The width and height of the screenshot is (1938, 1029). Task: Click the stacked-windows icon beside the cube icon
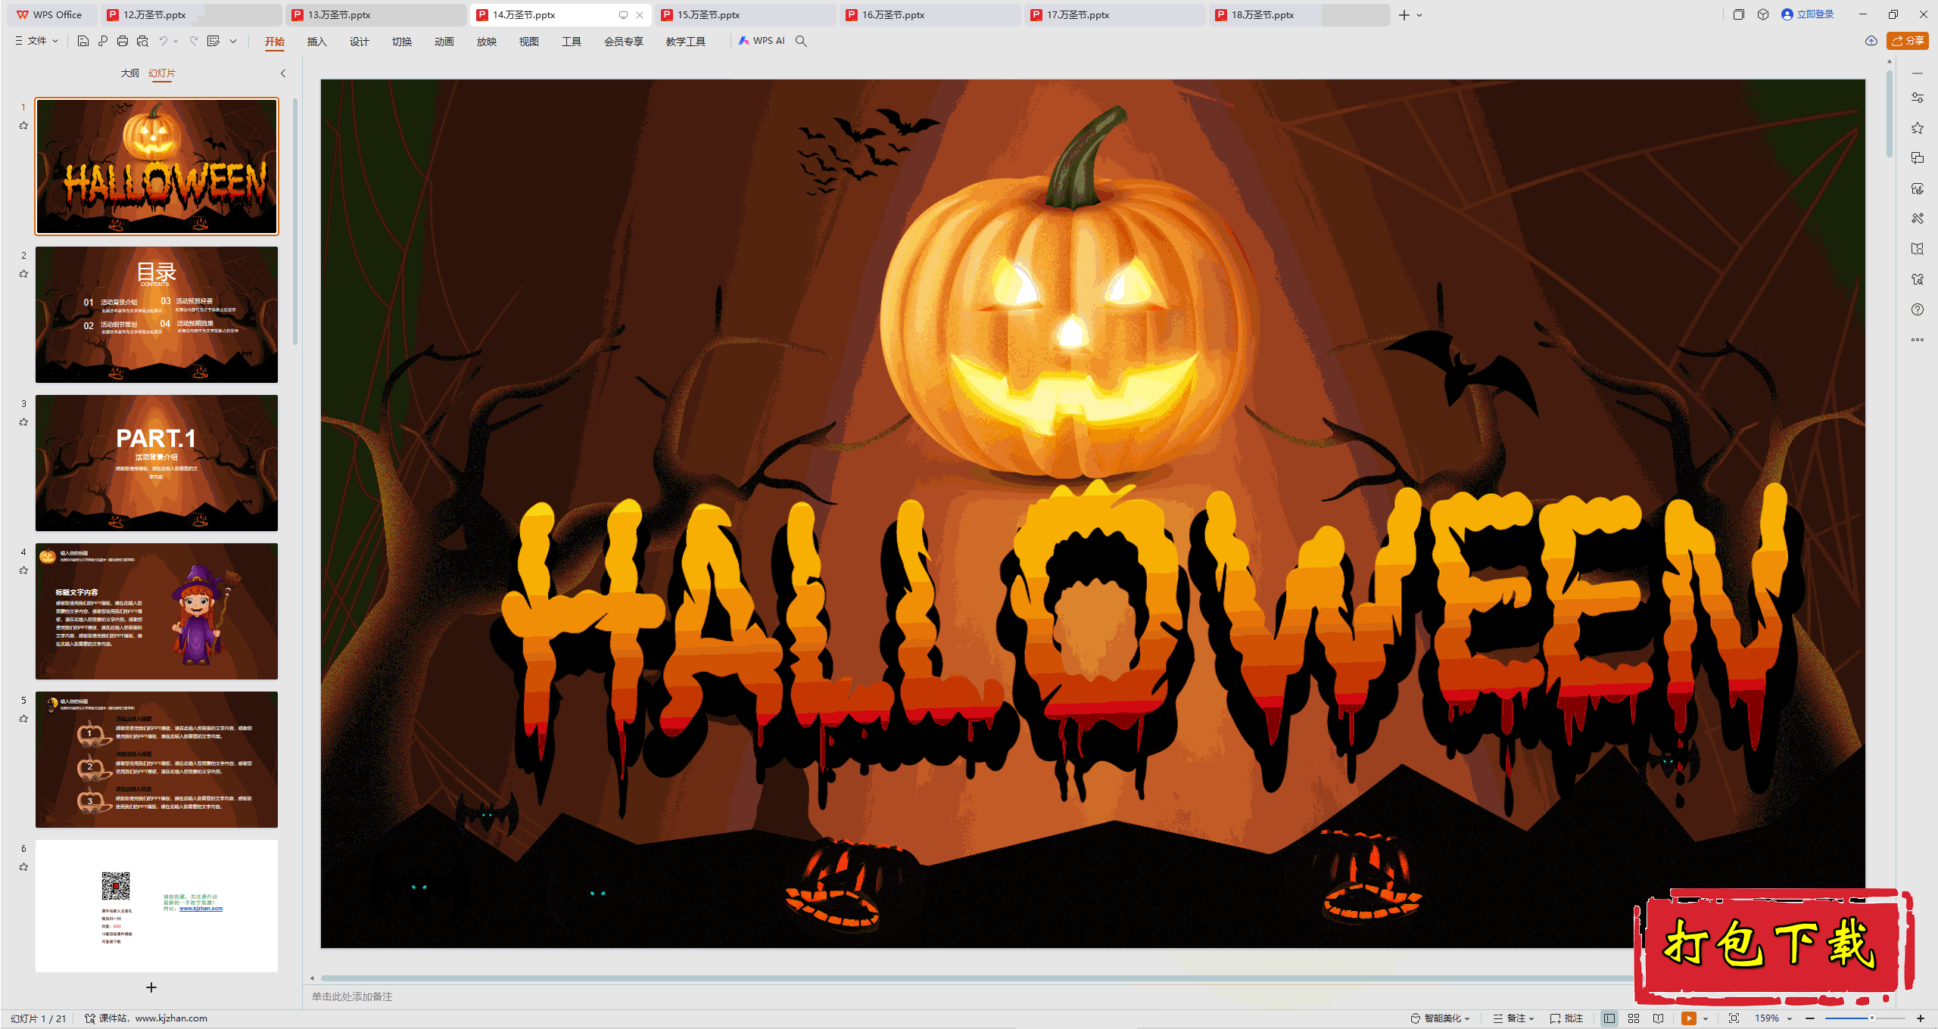(1739, 14)
